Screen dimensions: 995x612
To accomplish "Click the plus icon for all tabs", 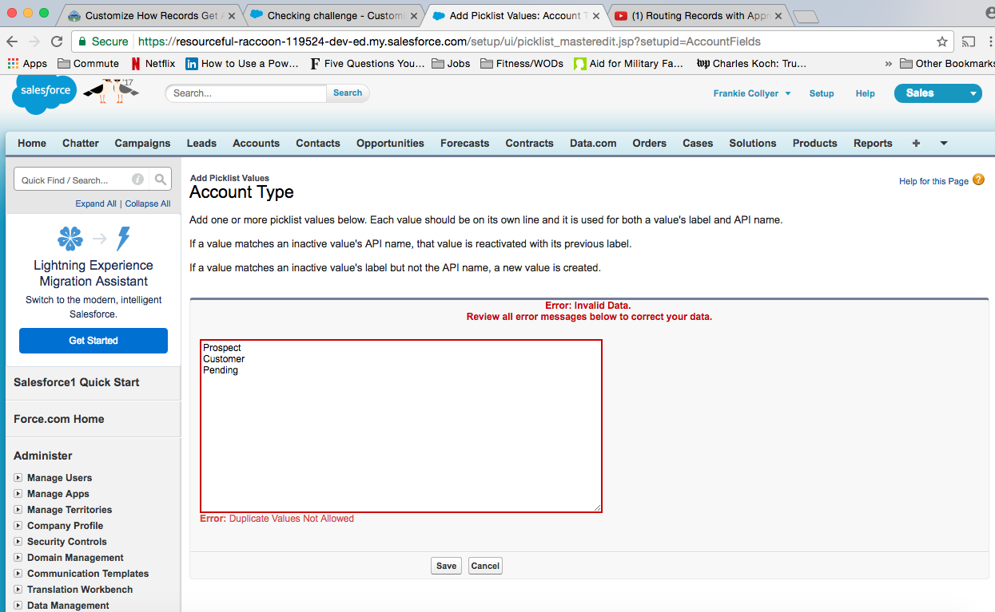I will 916,144.
